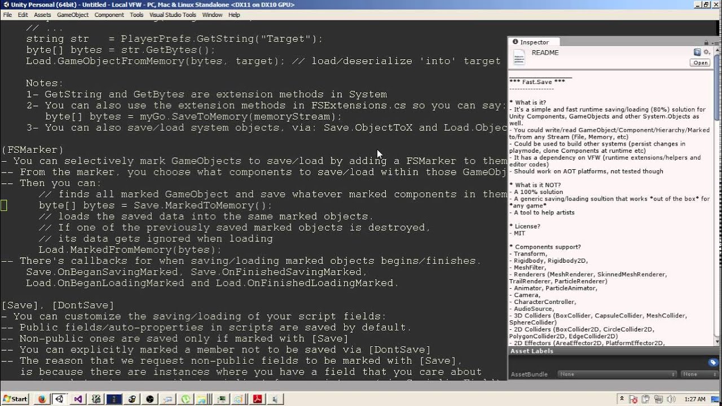Viewport: 722px width, 406px height.
Task: Click the '* What is it NOT?' line
Action: pos(535,185)
